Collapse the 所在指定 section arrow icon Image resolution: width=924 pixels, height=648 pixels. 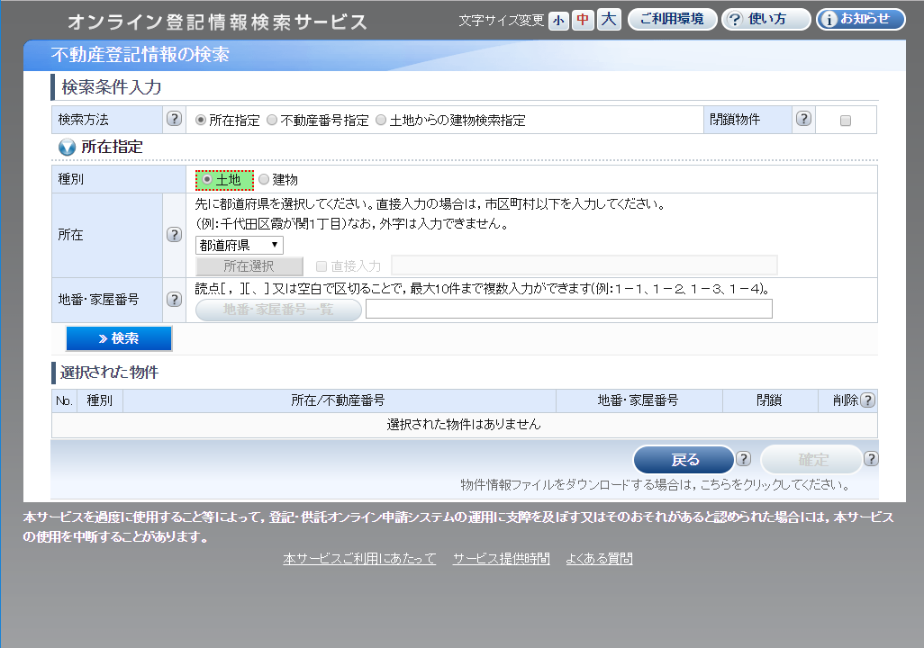pos(67,147)
